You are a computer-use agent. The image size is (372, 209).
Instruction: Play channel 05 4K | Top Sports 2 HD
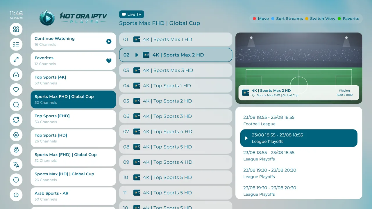(x=176, y=101)
